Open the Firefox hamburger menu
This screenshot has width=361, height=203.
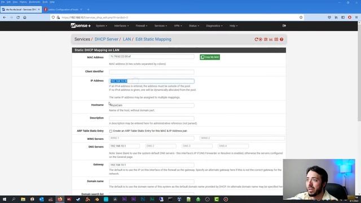[356, 17]
